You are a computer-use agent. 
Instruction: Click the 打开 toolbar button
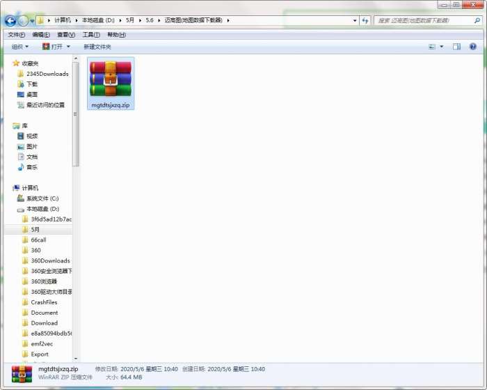click(52, 47)
